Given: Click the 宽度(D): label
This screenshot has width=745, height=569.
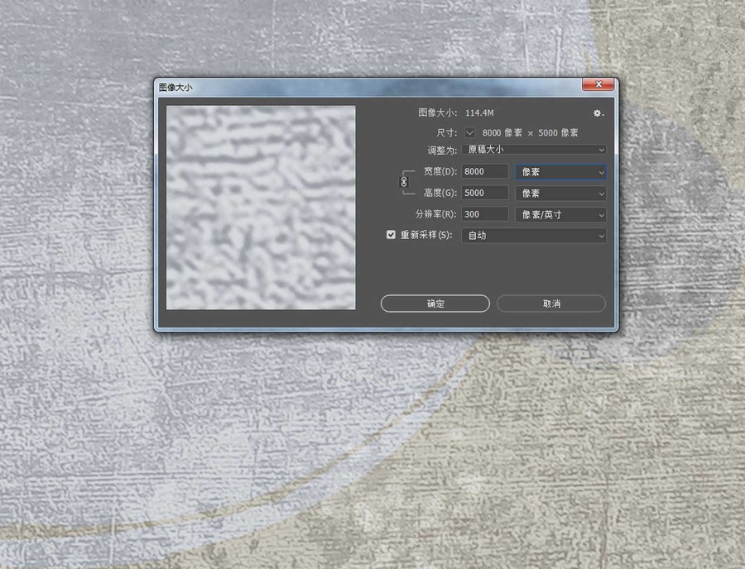Looking at the screenshot, I should click(440, 171).
